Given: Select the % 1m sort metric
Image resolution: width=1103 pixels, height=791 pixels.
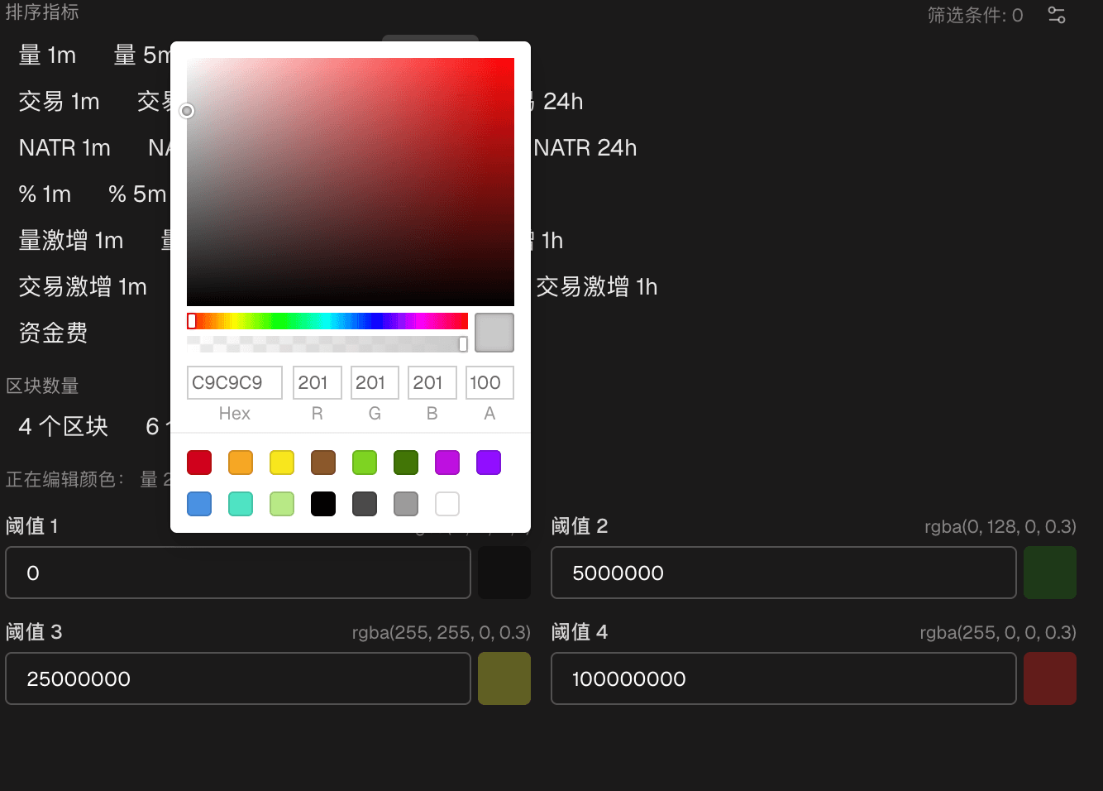Looking at the screenshot, I should pos(45,194).
